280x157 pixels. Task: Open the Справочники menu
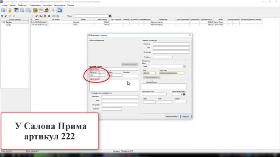click(x=35, y=5)
